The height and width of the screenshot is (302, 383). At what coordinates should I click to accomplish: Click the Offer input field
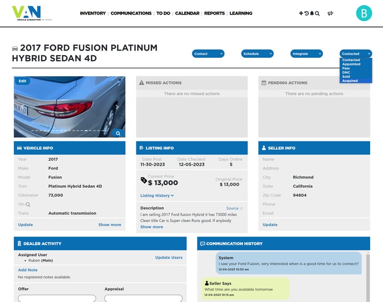(57, 299)
